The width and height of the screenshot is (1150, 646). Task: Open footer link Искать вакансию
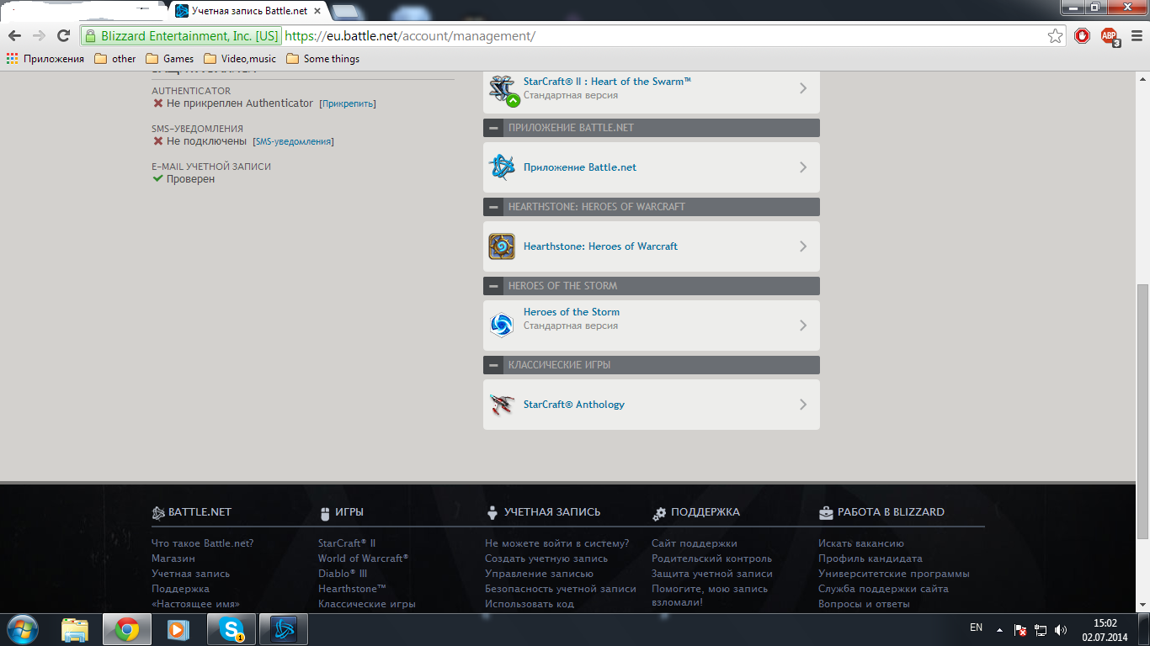coord(861,543)
